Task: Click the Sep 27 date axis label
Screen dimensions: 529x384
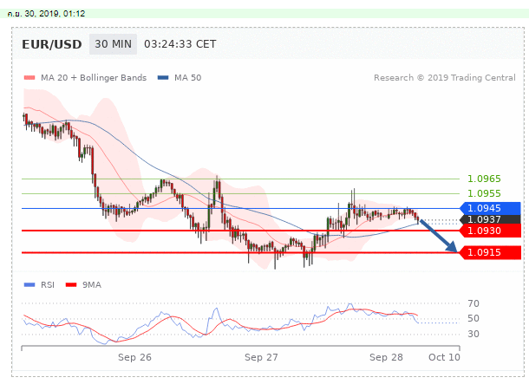Action: [x=261, y=357]
